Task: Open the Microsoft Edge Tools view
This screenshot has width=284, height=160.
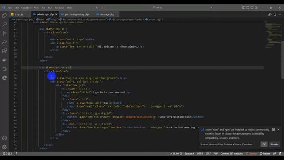Action: [4, 78]
